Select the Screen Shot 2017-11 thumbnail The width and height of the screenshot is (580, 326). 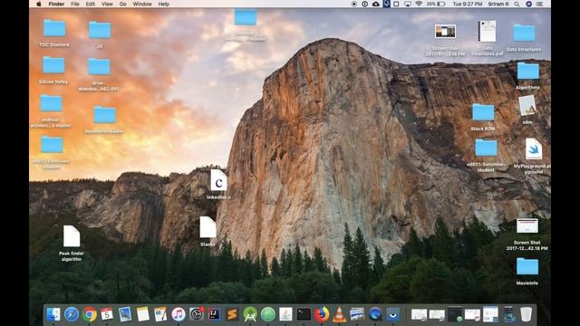point(445,32)
